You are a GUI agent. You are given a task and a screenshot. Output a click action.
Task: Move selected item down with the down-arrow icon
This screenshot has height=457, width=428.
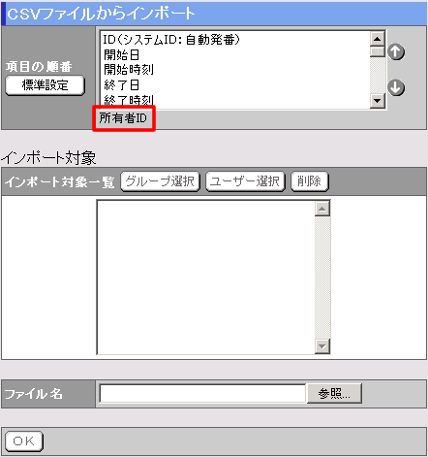point(396,87)
